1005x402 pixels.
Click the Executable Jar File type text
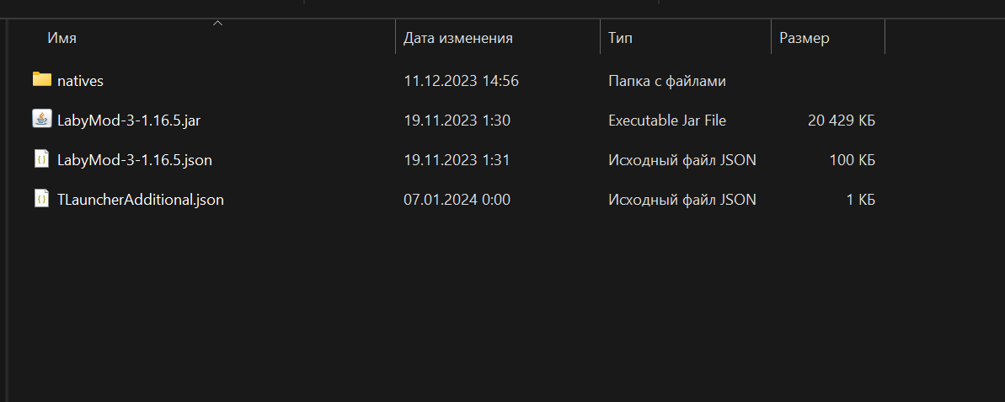pos(667,121)
